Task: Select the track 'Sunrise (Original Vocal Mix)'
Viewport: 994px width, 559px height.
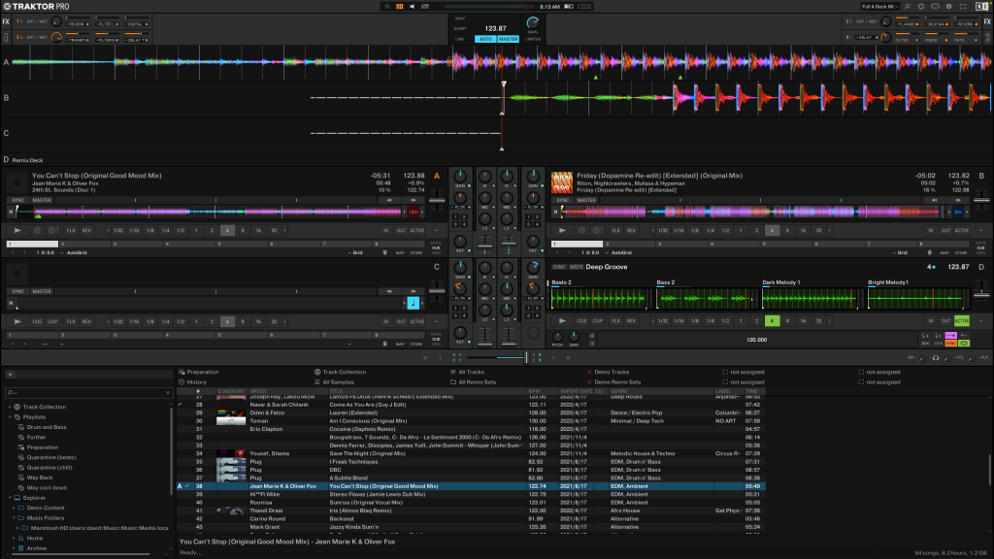Action: point(366,503)
